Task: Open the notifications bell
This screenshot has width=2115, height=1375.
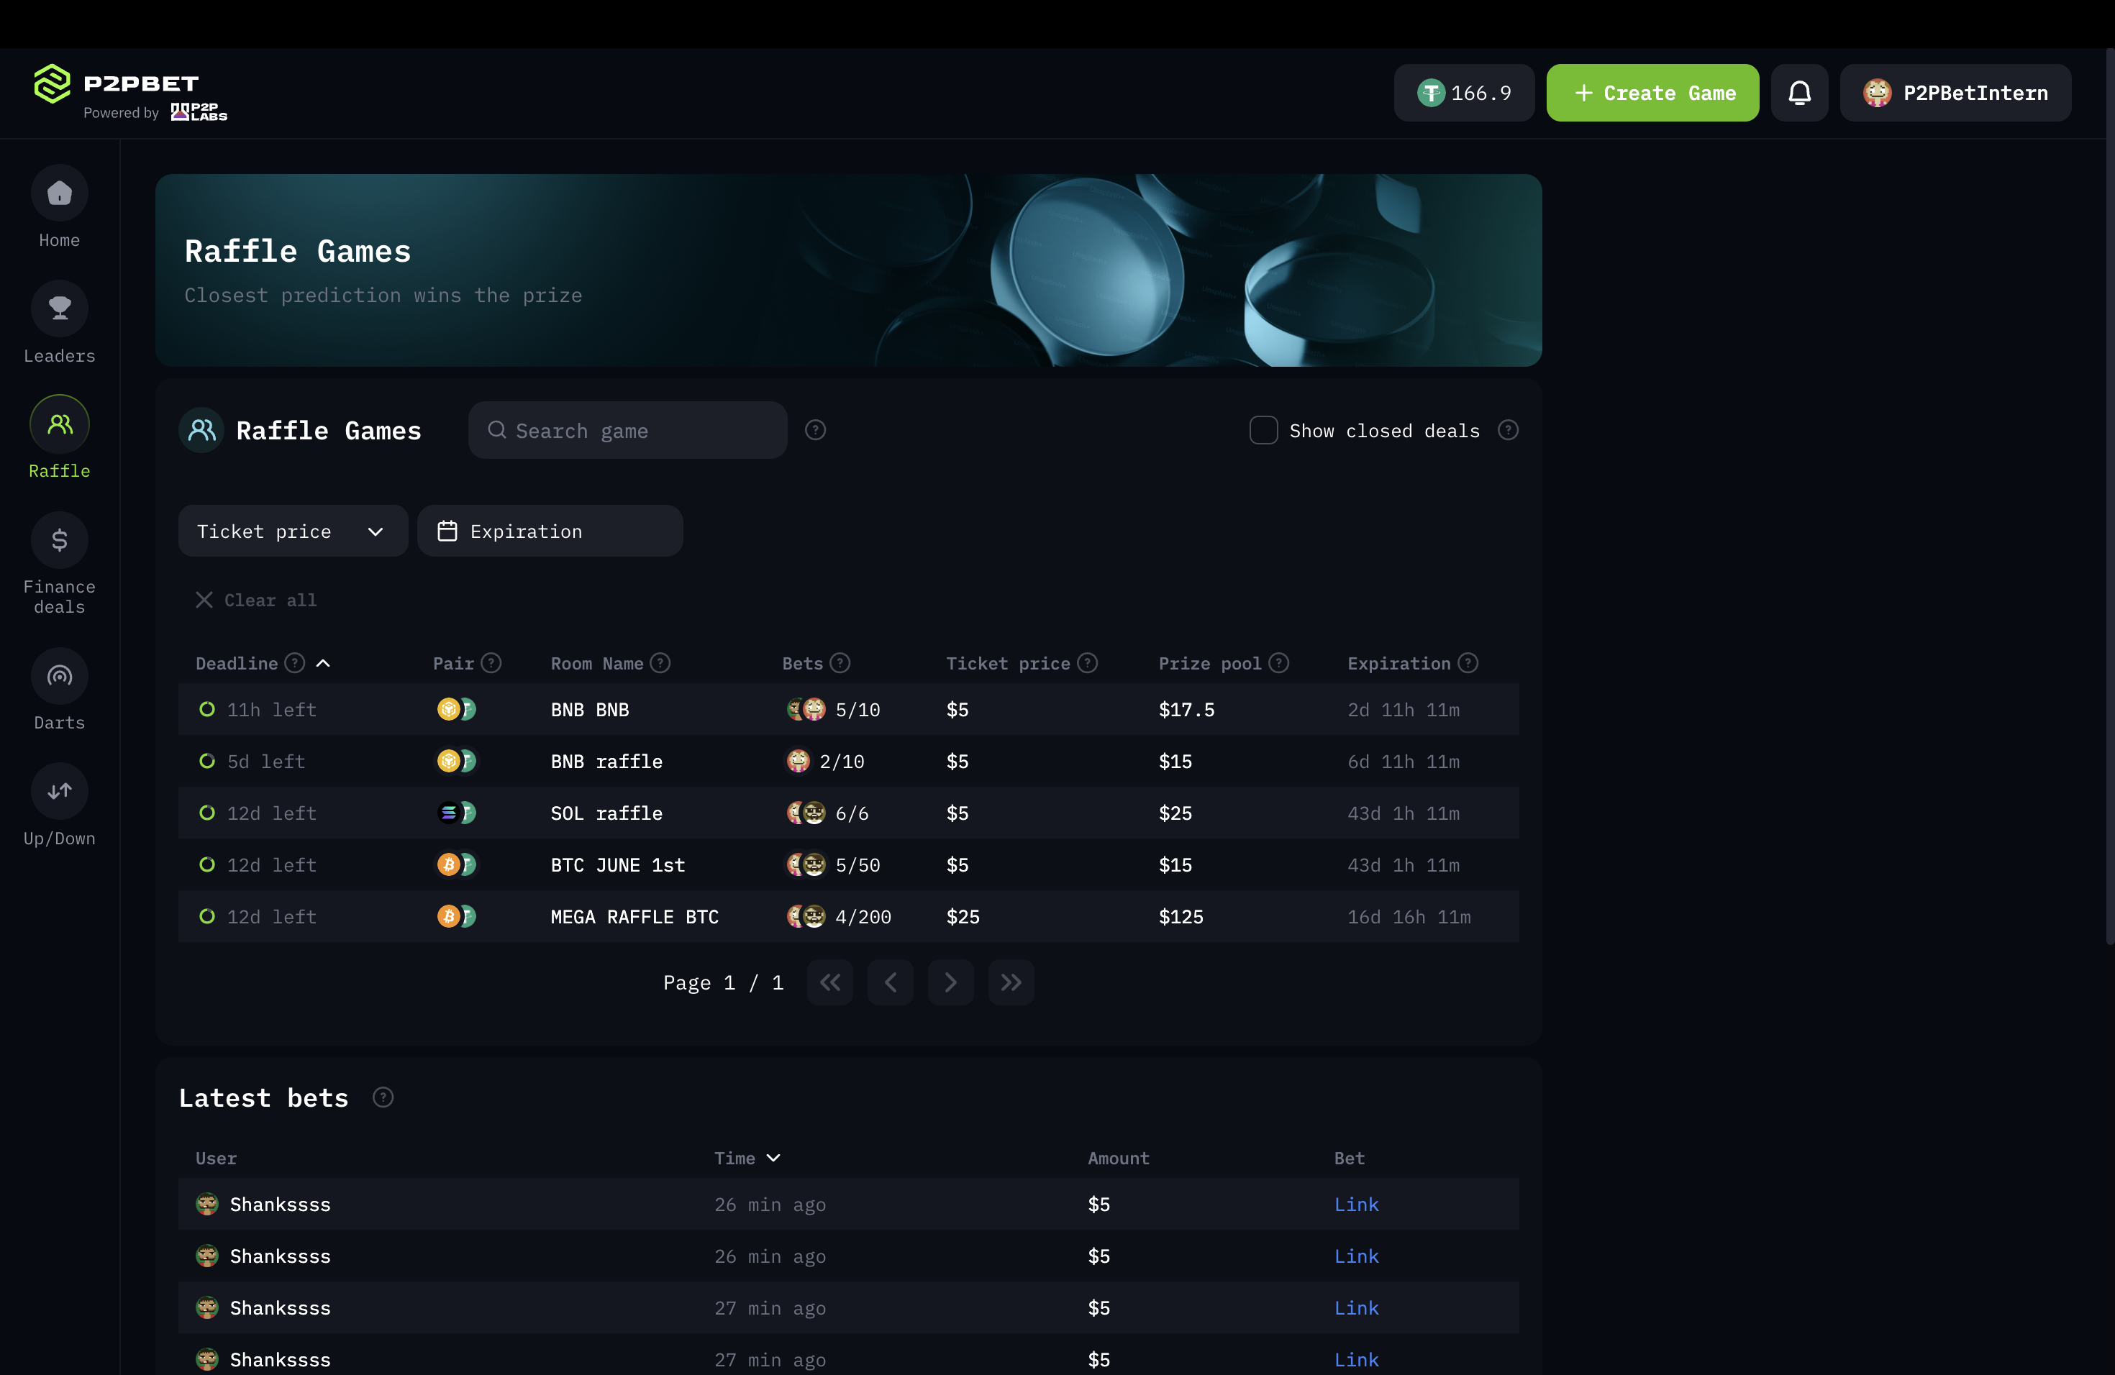Action: point(1798,92)
